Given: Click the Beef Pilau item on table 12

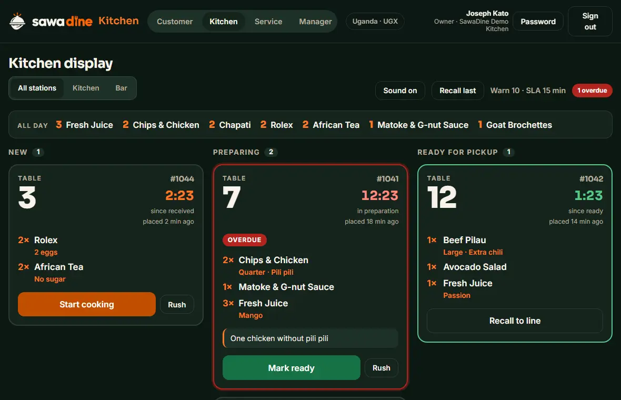Looking at the screenshot, I should [x=465, y=240].
